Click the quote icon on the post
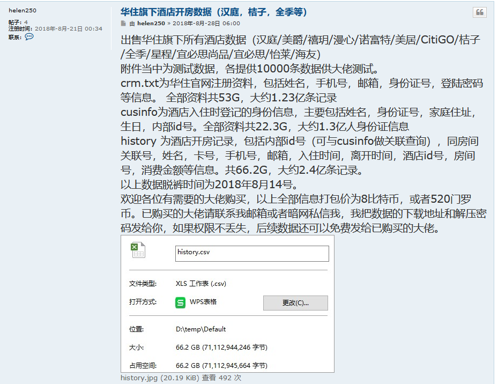This screenshot has height=384, width=498. click(x=480, y=12)
